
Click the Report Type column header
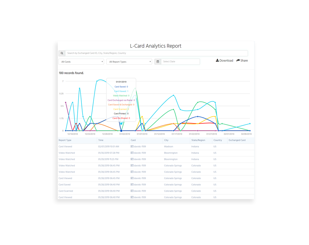click(65, 140)
